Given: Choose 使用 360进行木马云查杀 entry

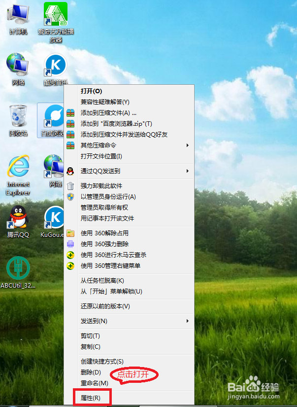Looking at the screenshot, I should point(129,255).
